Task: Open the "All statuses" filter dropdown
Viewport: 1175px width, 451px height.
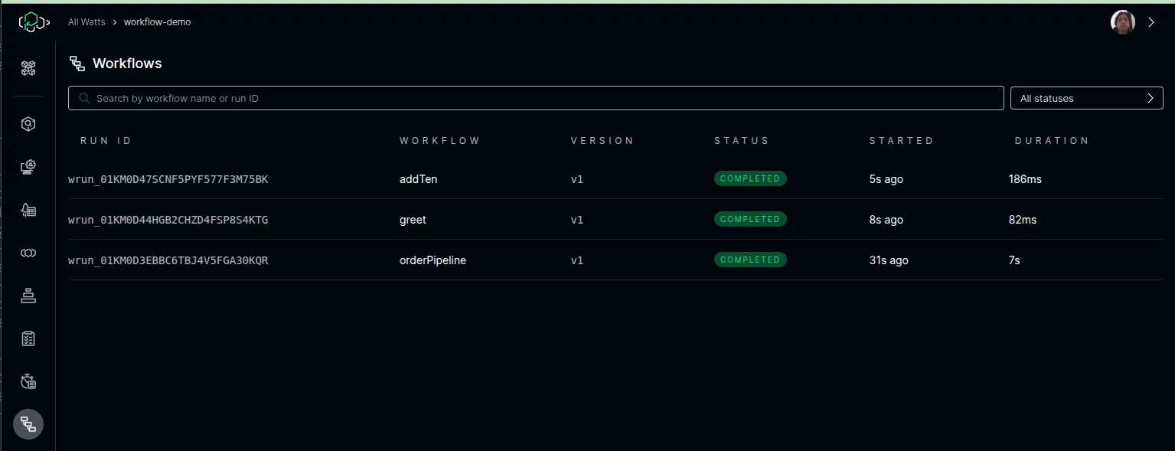Action: (1086, 98)
